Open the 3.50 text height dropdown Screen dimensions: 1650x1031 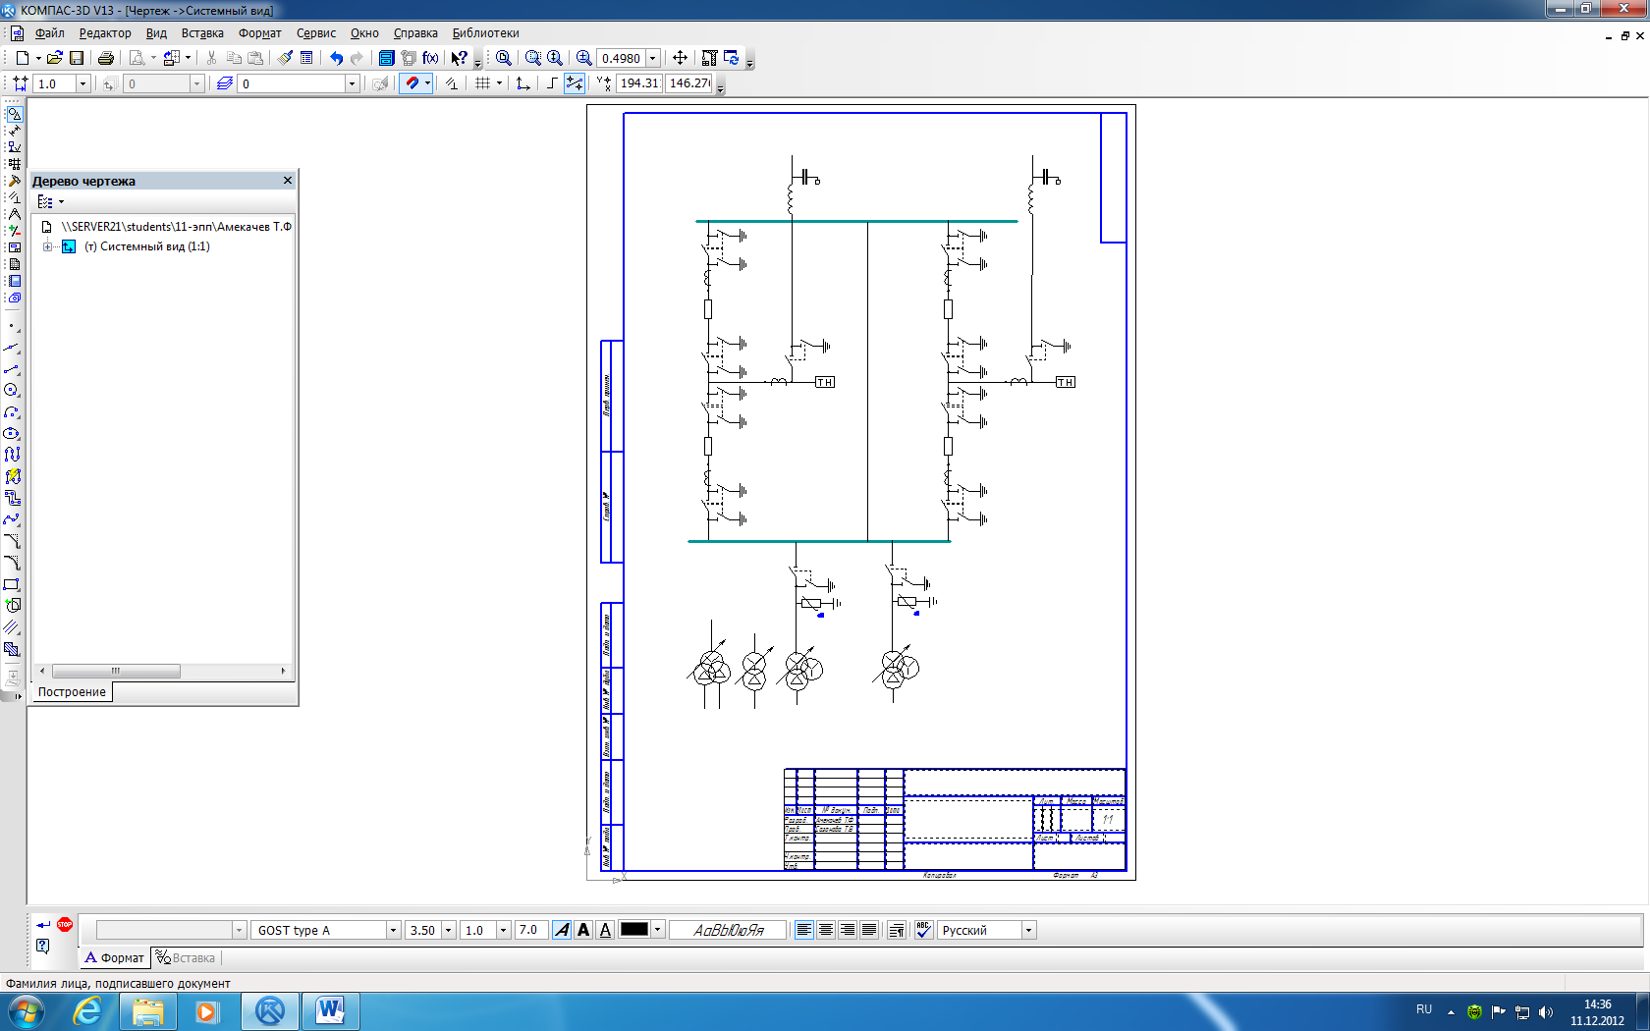click(449, 930)
